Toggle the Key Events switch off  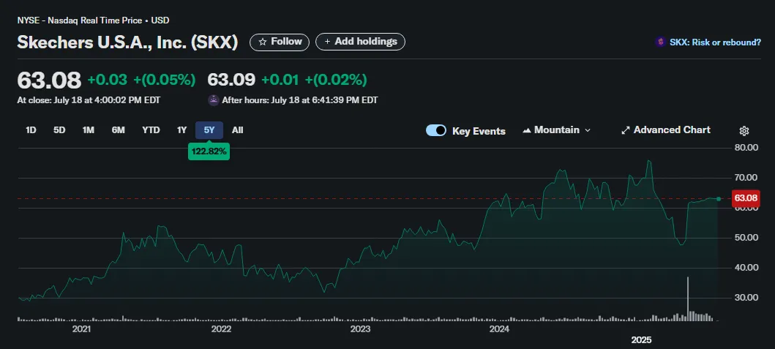(436, 130)
